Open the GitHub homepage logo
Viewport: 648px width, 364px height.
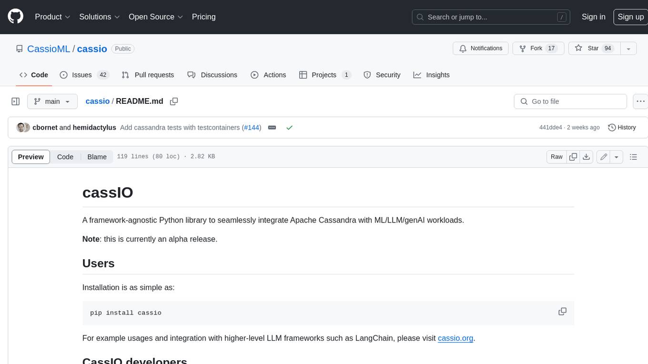coord(15,17)
